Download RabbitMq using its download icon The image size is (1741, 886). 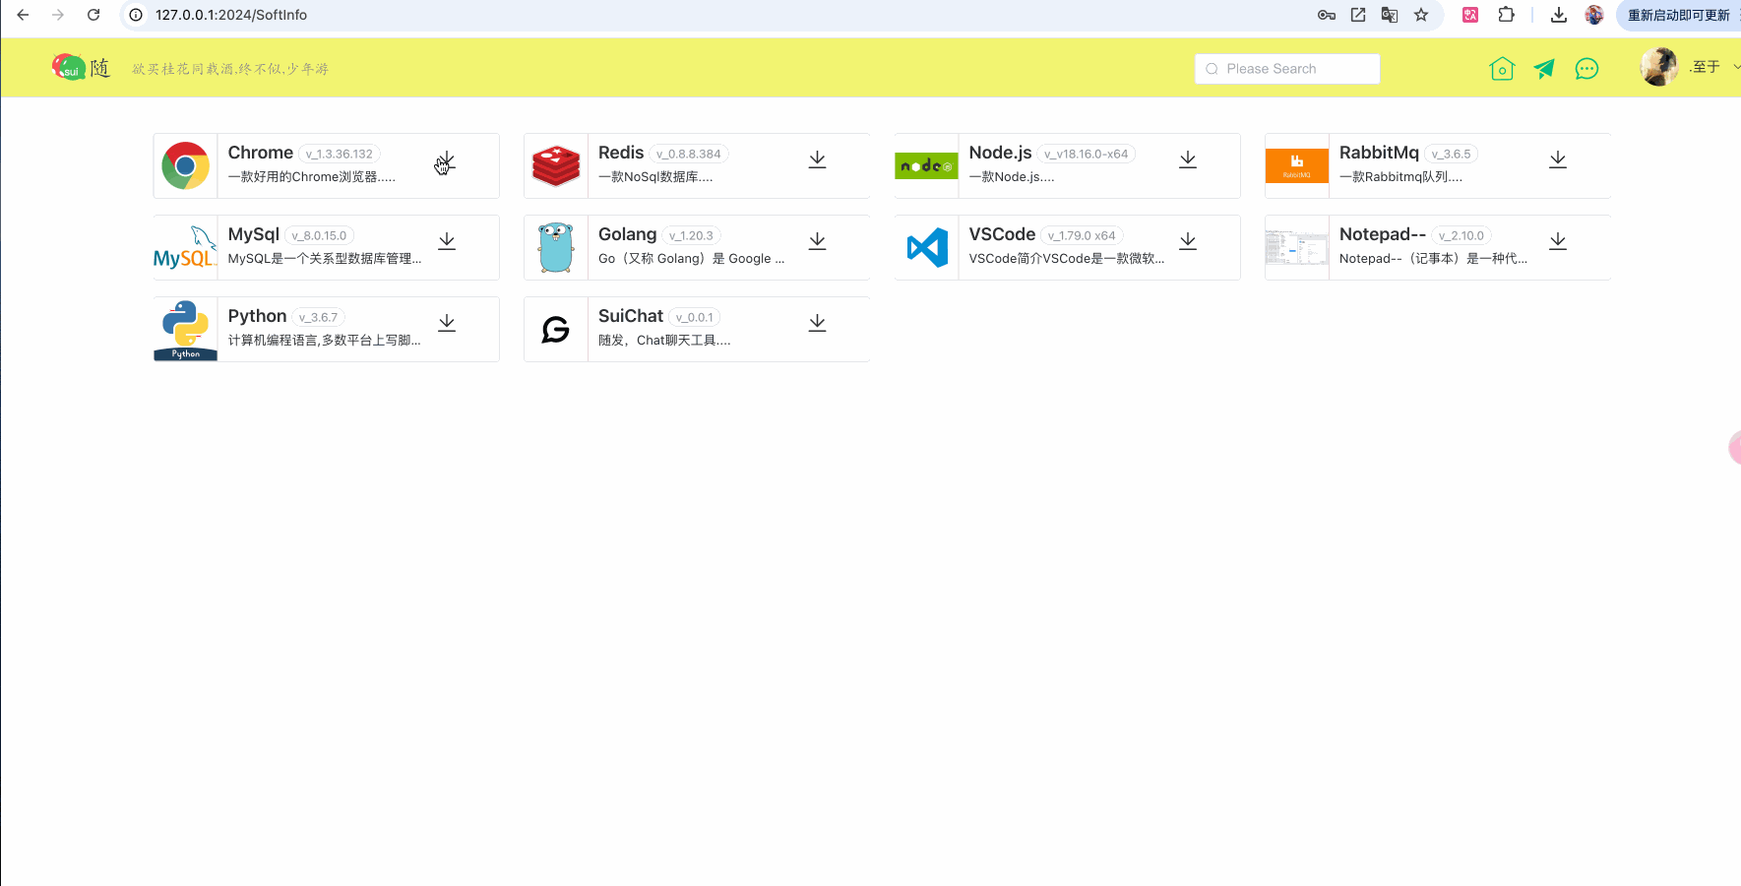tap(1558, 159)
